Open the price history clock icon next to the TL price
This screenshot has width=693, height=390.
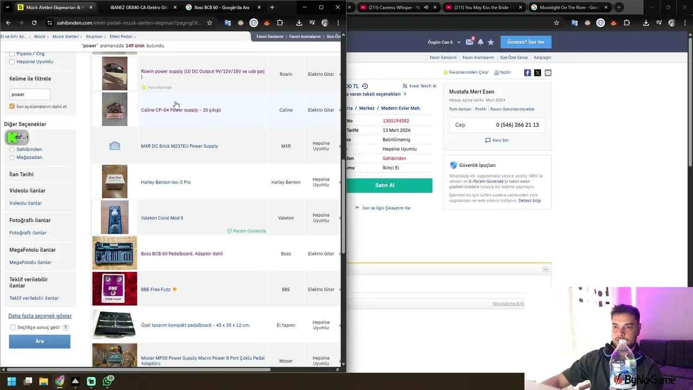365,86
